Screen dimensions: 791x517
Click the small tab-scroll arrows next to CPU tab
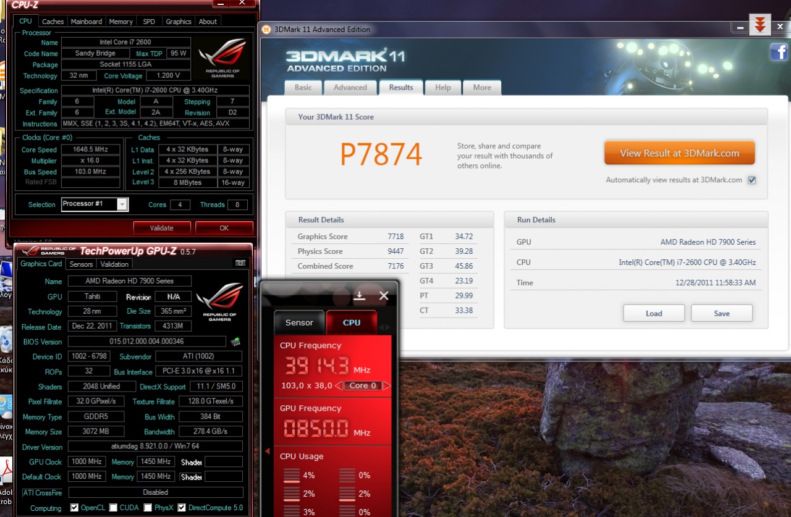(x=384, y=327)
